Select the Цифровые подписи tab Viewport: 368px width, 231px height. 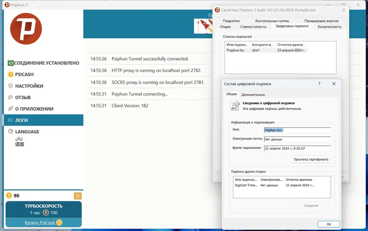click(292, 26)
